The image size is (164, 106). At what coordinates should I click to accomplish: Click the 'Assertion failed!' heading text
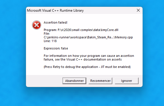click(x=55, y=22)
